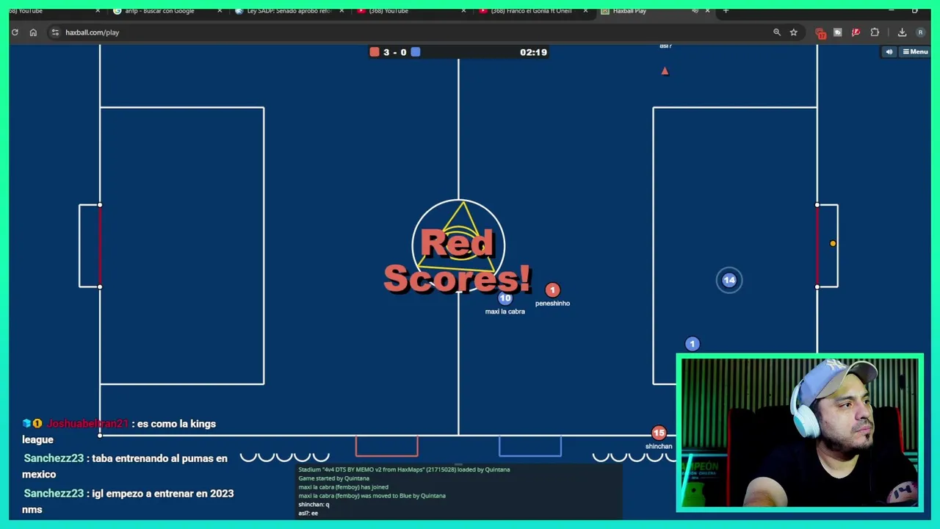The height and width of the screenshot is (529, 940).
Task: Open a new browser tab
Action: pos(726,11)
